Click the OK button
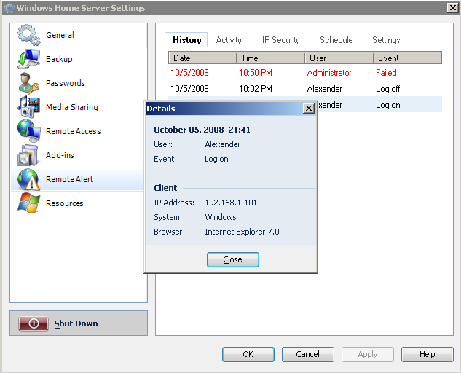The width and height of the screenshot is (461, 373). [248, 354]
